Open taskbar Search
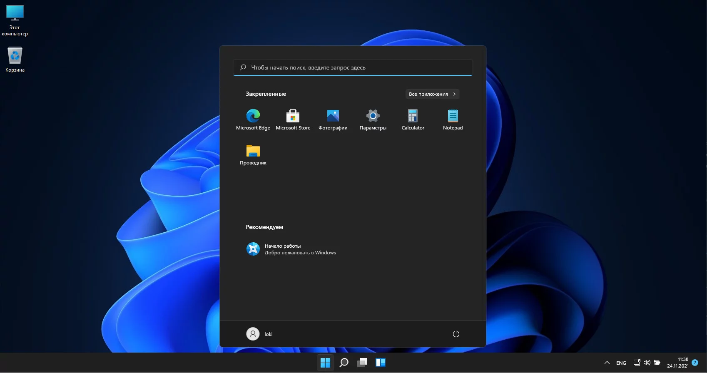Screen dimensions: 707x373 pos(344,363)
